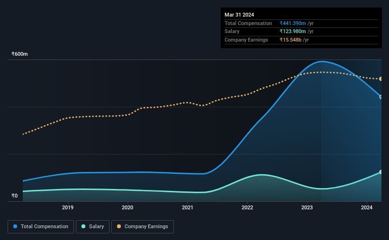Click the Salary tooltip row label

[x=232, y=32]
